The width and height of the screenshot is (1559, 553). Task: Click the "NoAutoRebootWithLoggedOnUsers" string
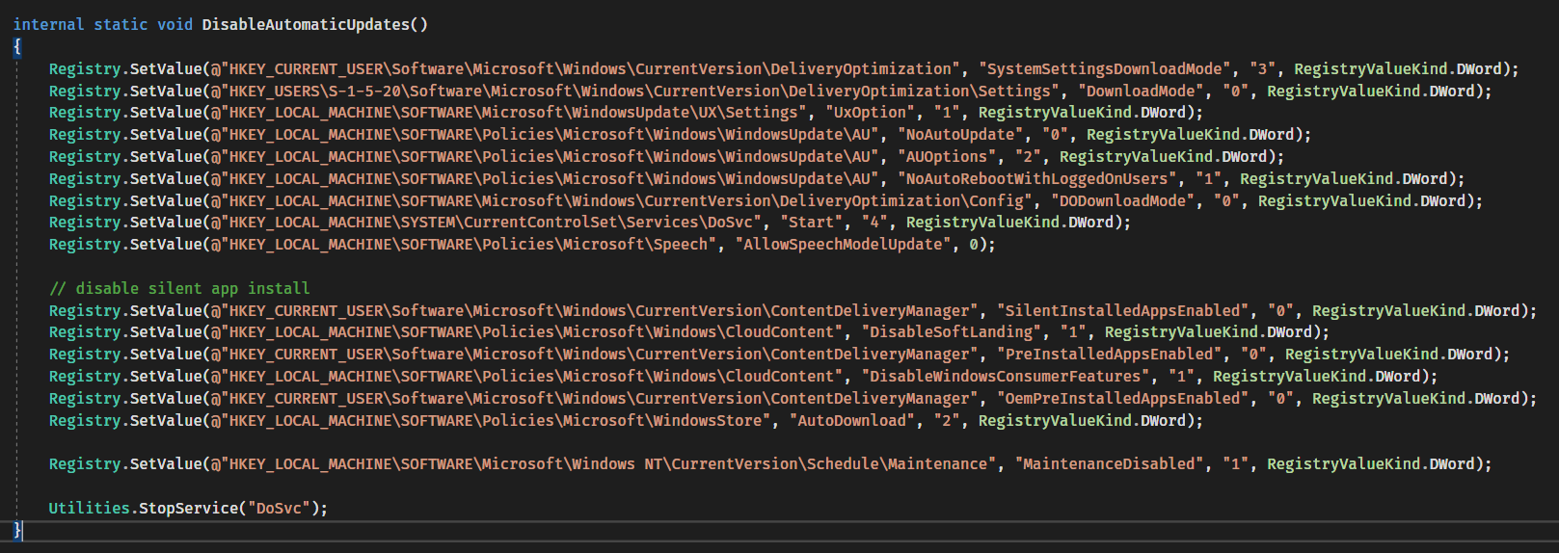coord(1037,179)
